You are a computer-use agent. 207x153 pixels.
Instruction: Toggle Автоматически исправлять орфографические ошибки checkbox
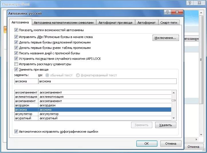coord(16,132)
